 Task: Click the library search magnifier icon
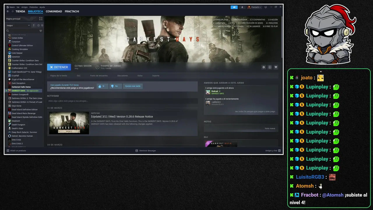click(8, 31)
